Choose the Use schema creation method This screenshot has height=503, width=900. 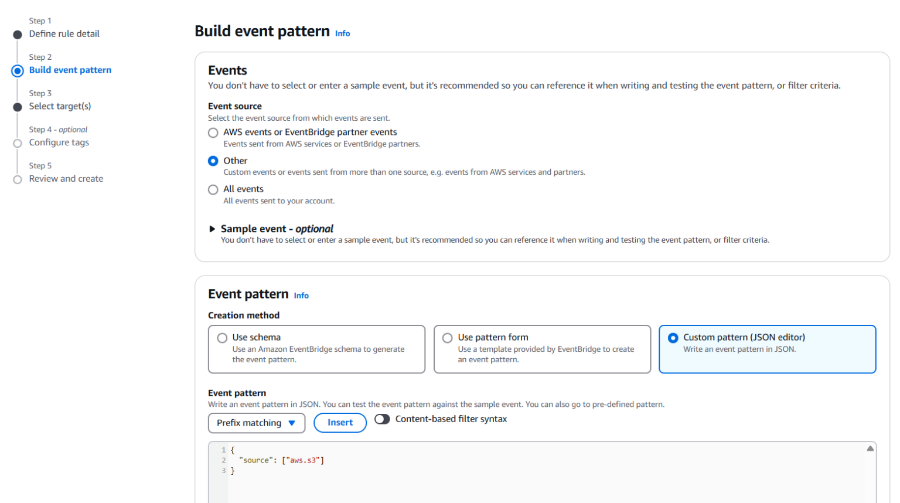(222, 338)
